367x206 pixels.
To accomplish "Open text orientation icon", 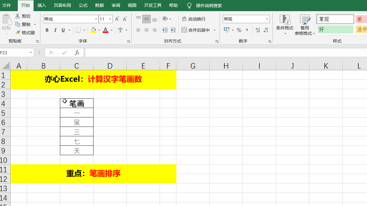I will [165, 19].
